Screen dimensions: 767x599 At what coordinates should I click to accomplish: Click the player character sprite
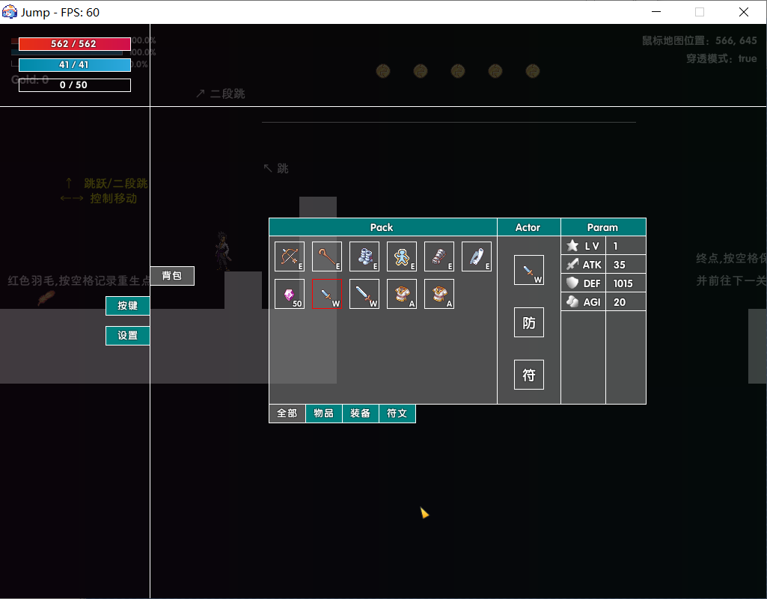tap(222, 251)
